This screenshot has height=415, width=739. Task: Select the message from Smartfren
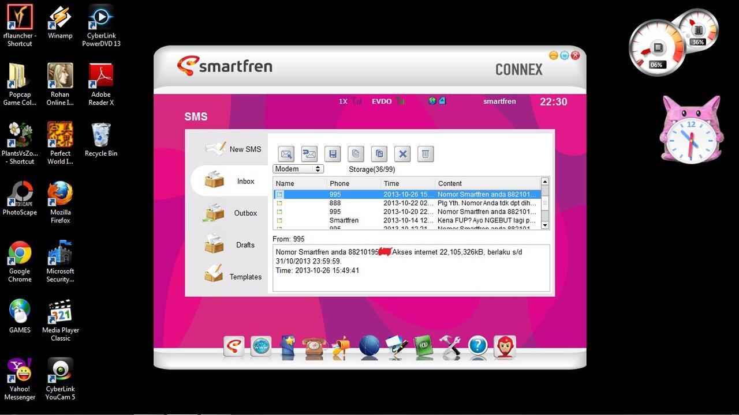406,220
